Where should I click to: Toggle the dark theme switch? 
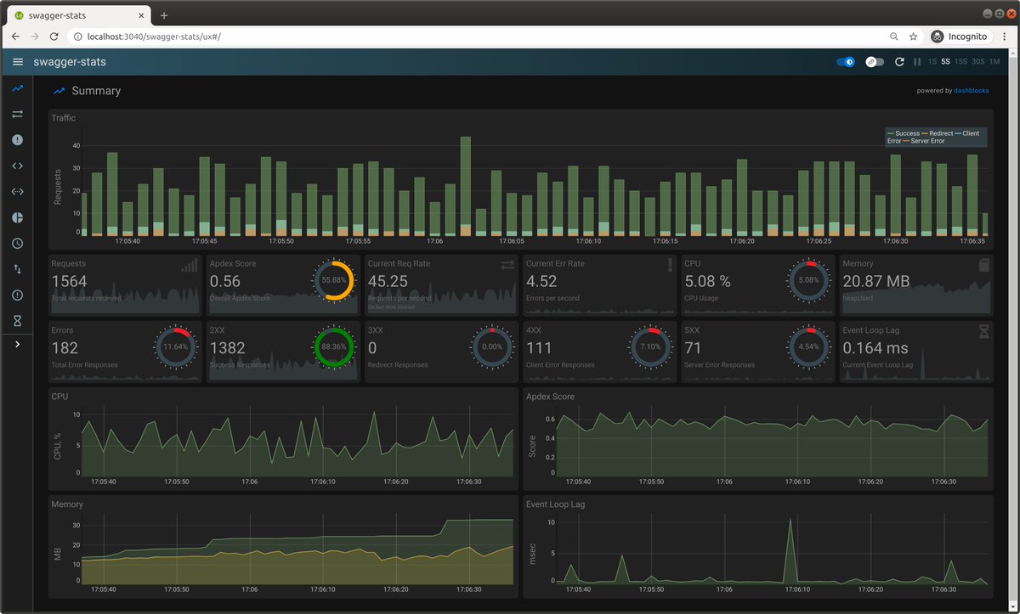pyautogui.click(x=846, y=62)
